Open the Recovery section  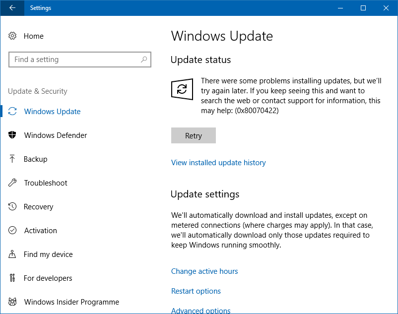point(39,207)
